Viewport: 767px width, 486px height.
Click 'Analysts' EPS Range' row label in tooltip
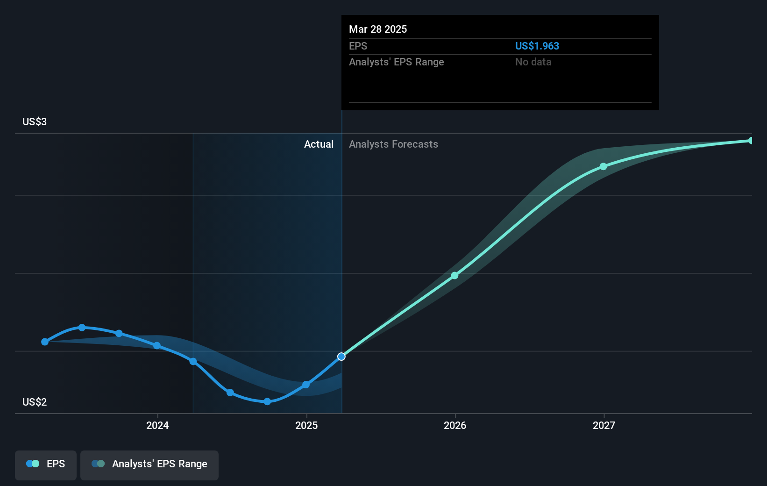pos(397,62)
